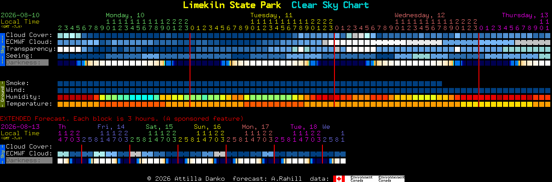Click the Monday midnight red line in the top chart

click(x=190, y=70)
